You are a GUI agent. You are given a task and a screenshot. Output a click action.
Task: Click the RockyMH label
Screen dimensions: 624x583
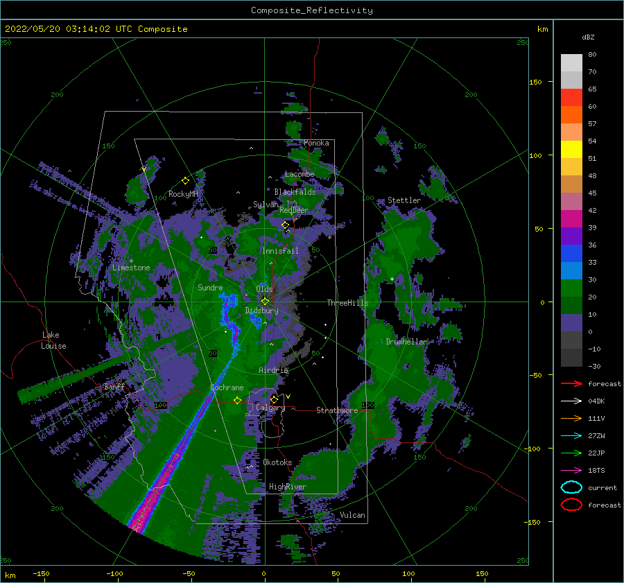[183, 194]
